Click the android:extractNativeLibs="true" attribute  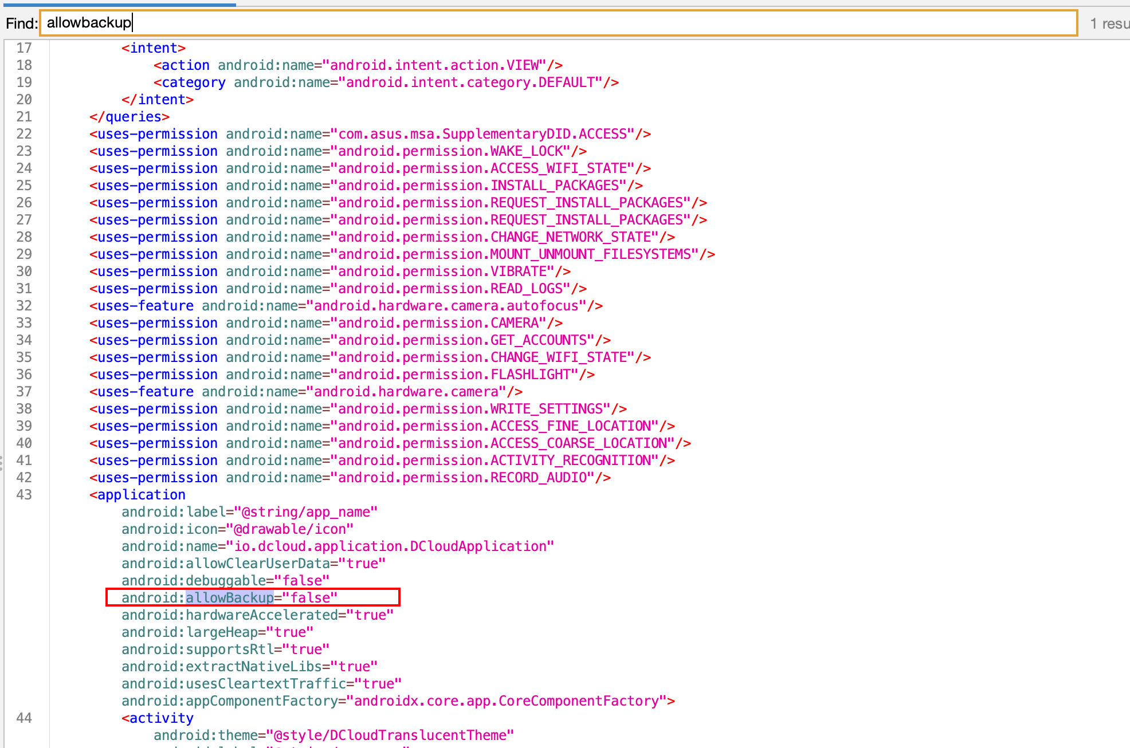(250, 667)
